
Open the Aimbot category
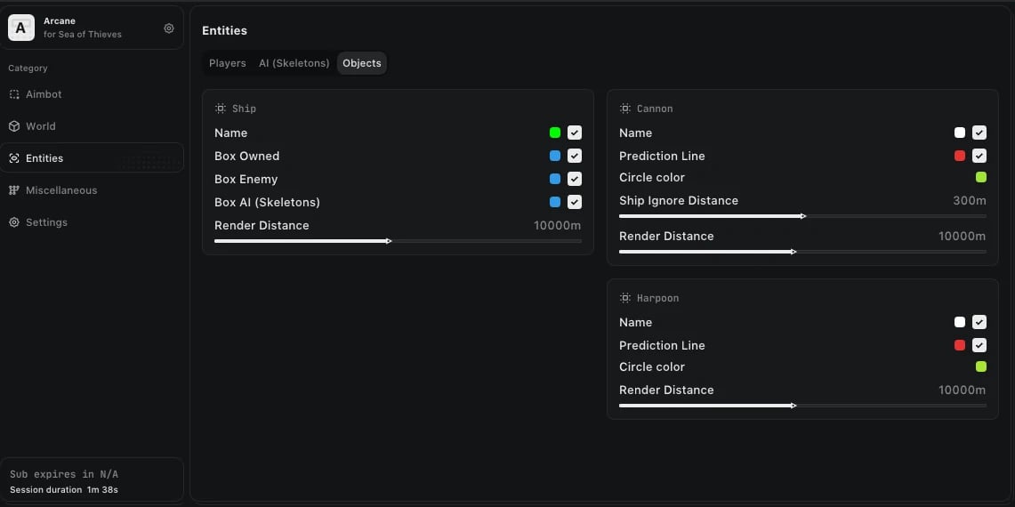(92, 94)
